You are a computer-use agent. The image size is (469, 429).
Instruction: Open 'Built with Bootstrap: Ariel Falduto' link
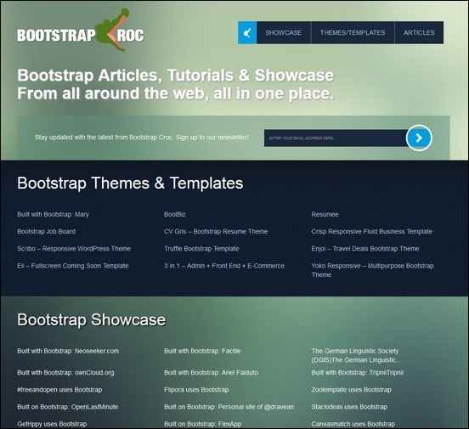point(211,373)
